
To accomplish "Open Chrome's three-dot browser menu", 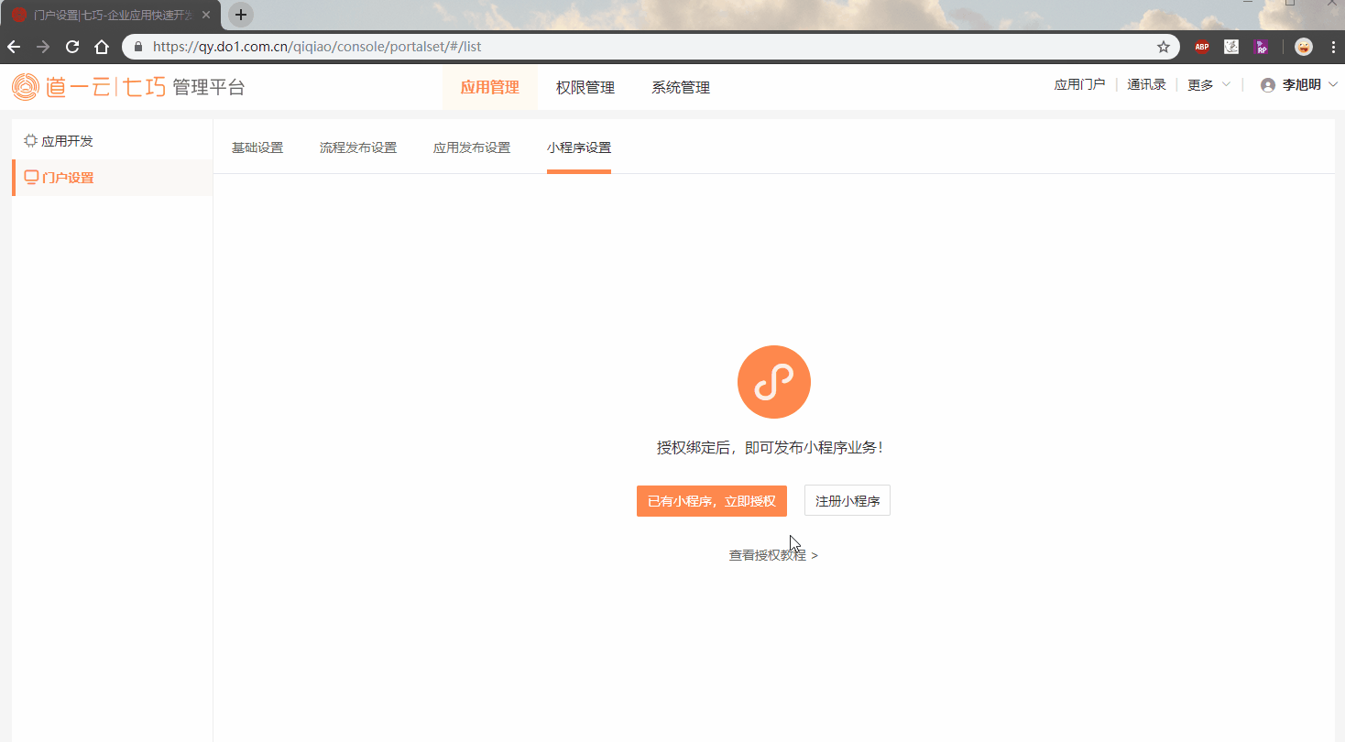I will (1333, 47).
